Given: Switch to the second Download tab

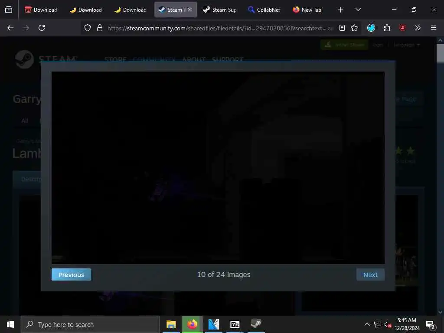Looking at the screenshot, I should (x=86, y=10).
